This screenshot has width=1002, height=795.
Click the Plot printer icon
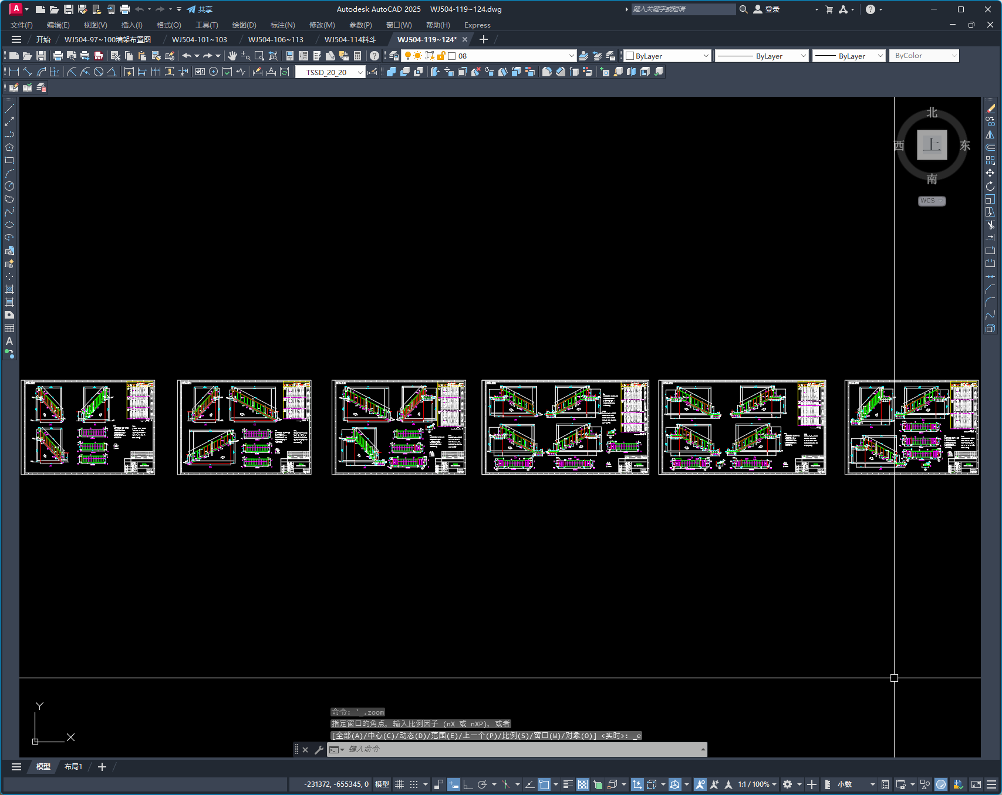pos(58,56)
